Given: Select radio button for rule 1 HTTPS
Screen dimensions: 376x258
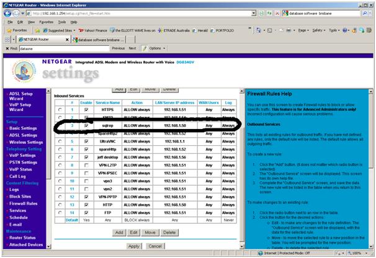Looking at the screenshot, I should (60, 110).
